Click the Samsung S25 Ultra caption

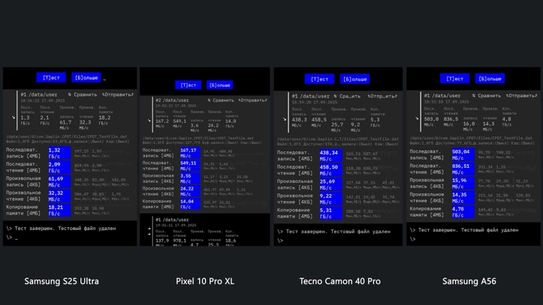tap(62, 281)
